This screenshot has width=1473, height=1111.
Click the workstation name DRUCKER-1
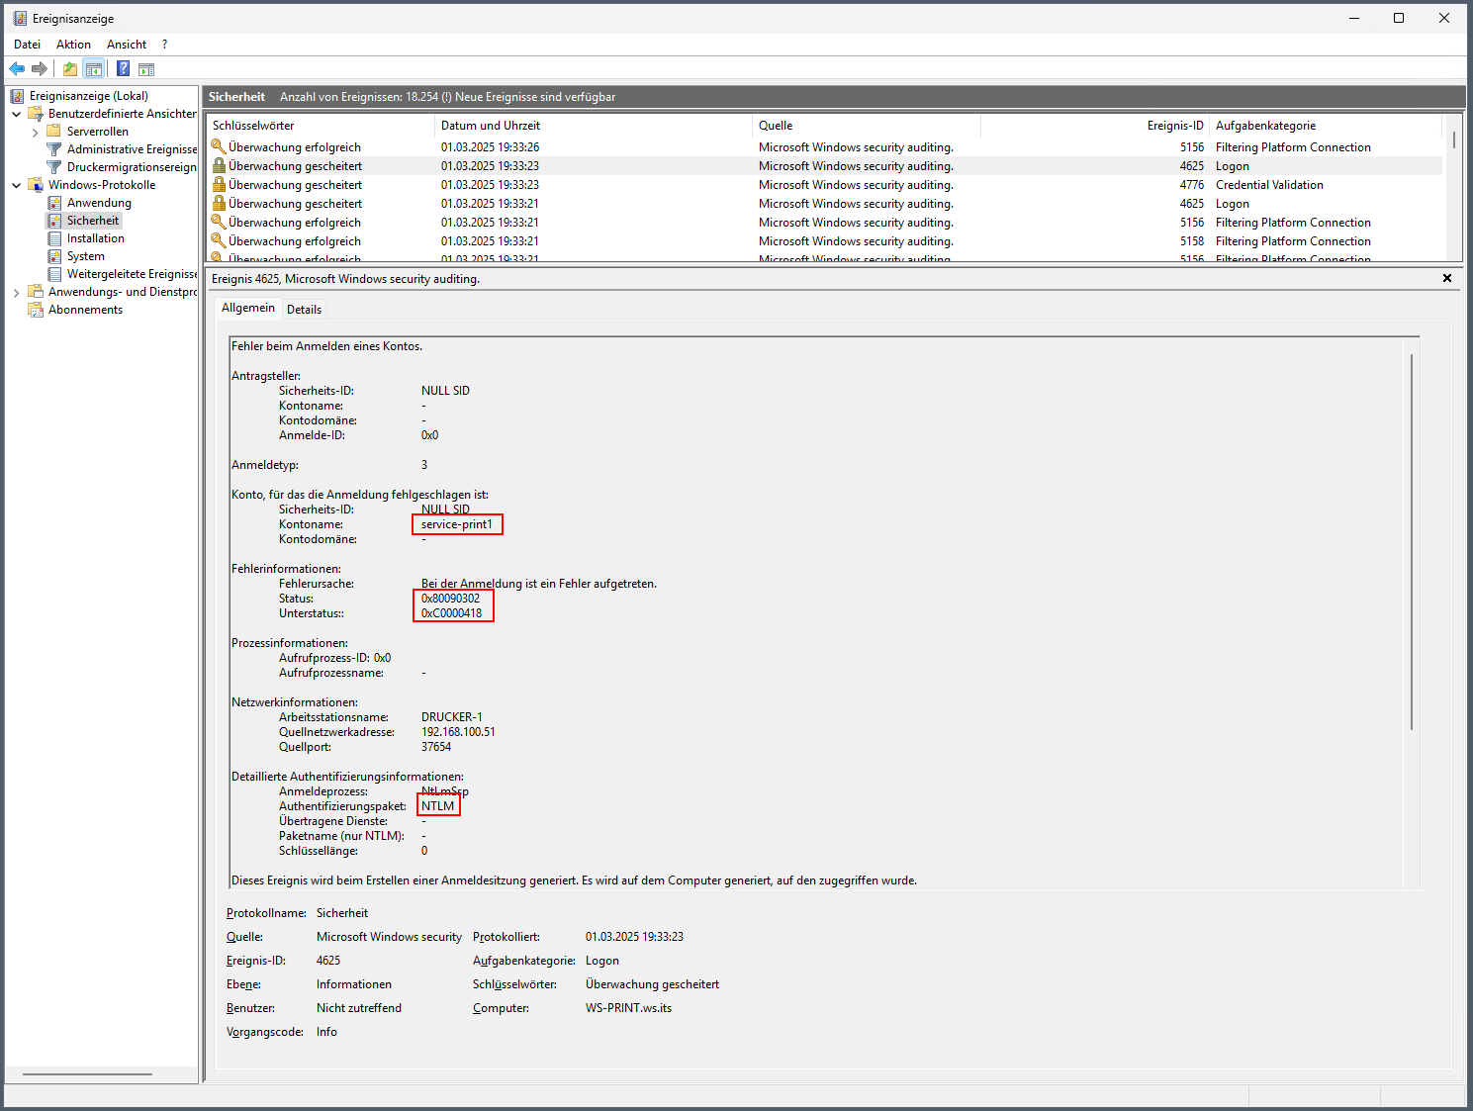point(452,717)
